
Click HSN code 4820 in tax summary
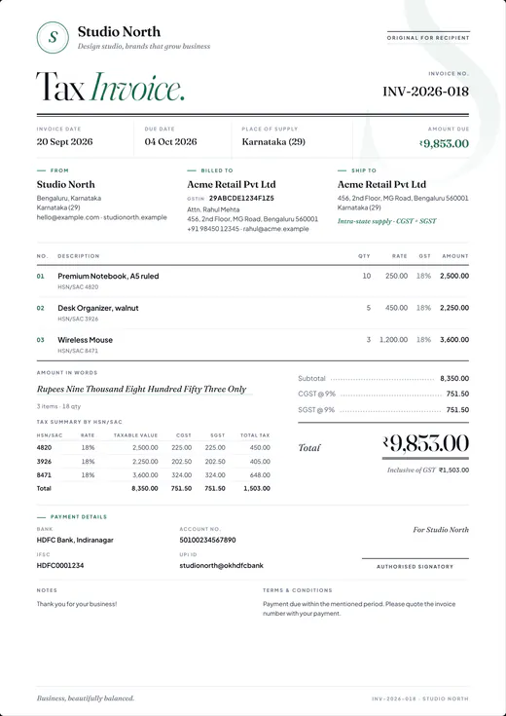point(44,448)
